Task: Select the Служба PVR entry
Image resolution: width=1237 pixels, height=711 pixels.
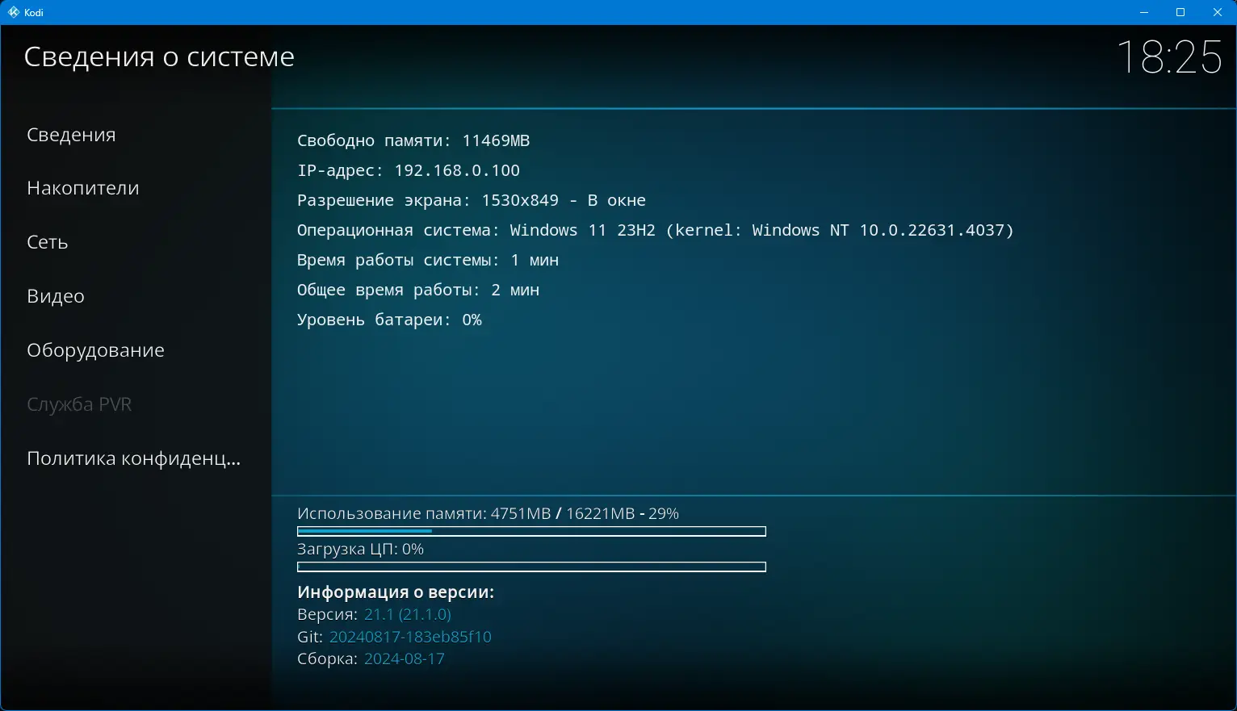Action: (136, 404)
